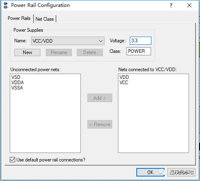The height and width of the screenshot is (181, 200).
Task: Click the <- Remove button
Action: click(x=100, y=124)
